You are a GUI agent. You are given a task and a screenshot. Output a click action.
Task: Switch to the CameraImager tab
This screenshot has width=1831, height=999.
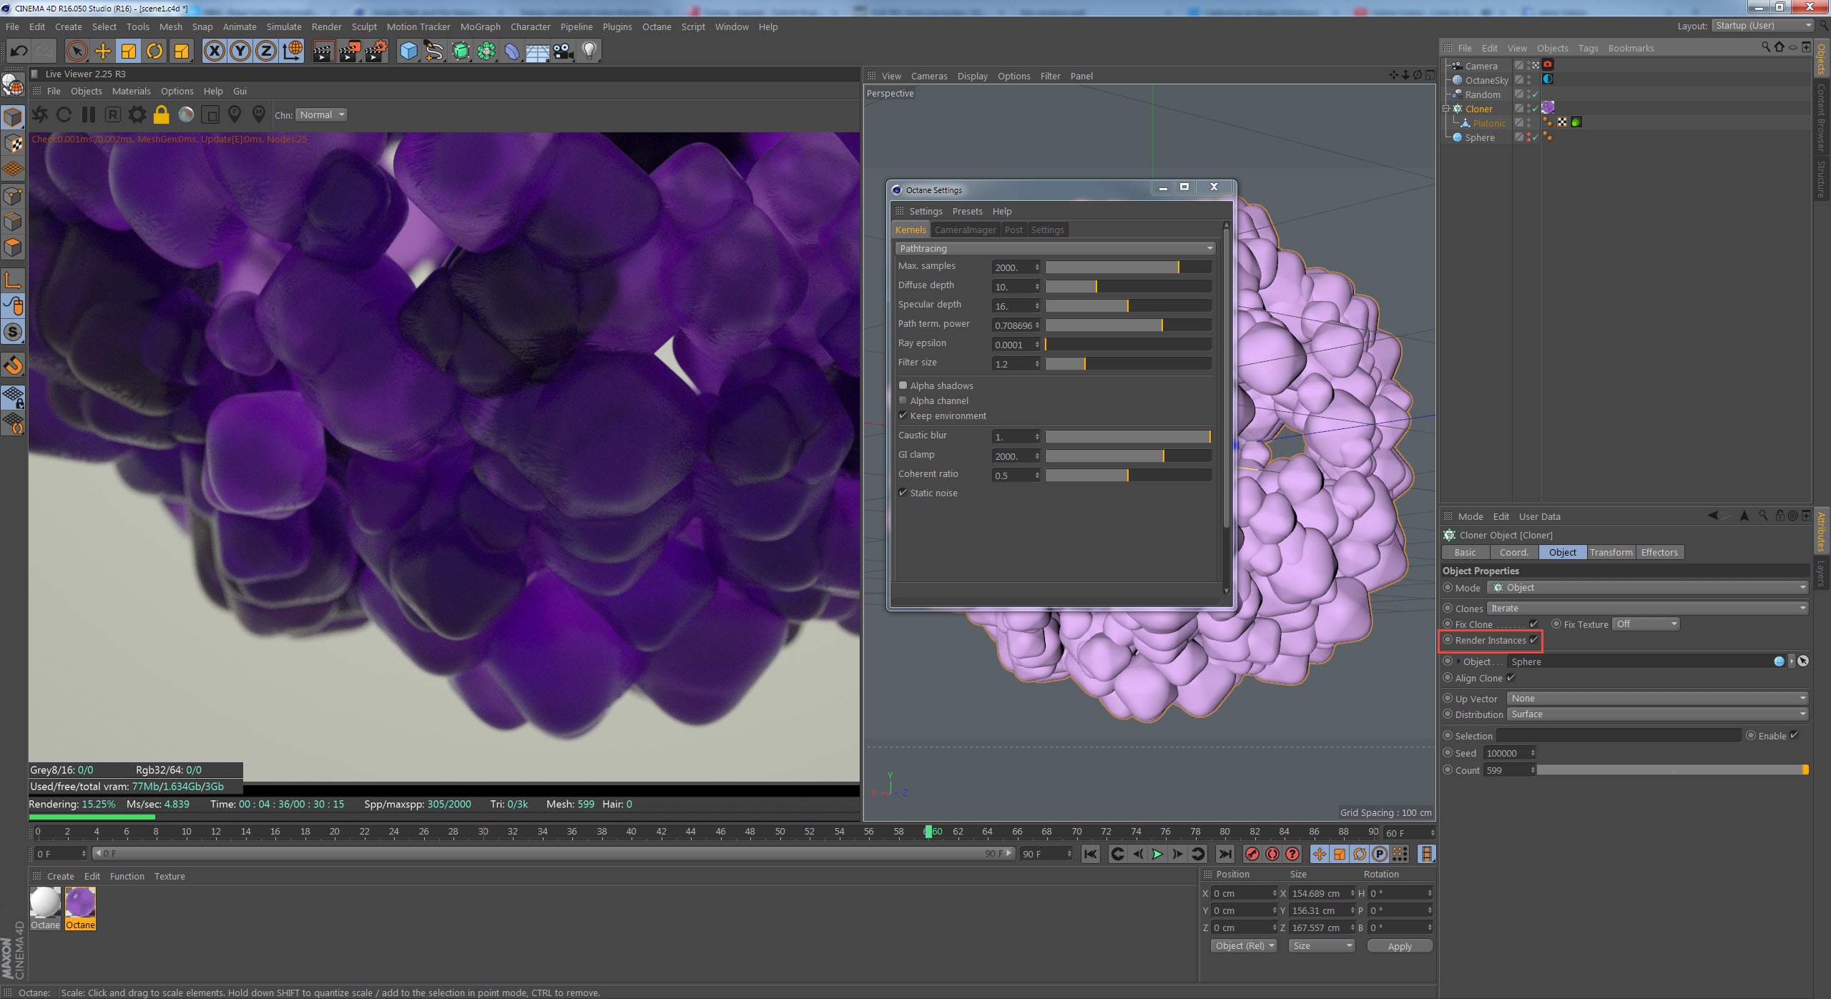(965, 230)
